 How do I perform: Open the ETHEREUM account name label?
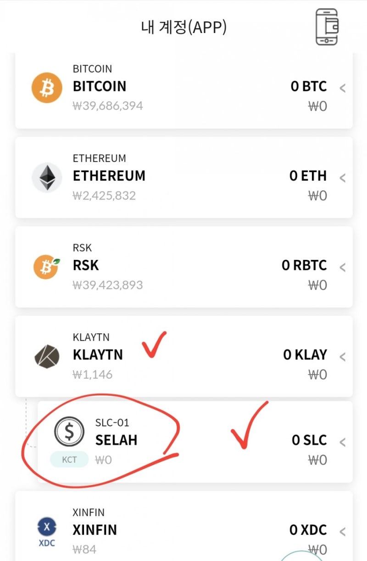109,176
